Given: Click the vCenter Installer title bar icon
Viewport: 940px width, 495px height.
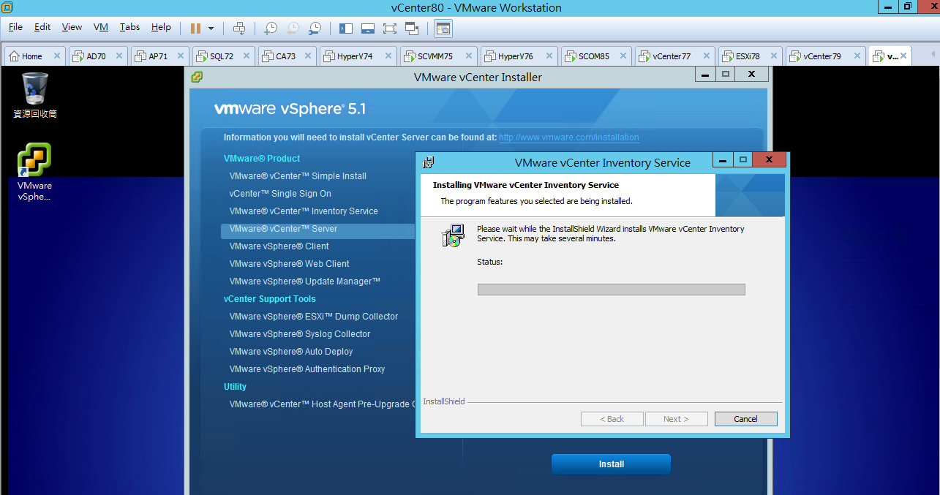Looking at the screenshot, I should pos(197,77).
